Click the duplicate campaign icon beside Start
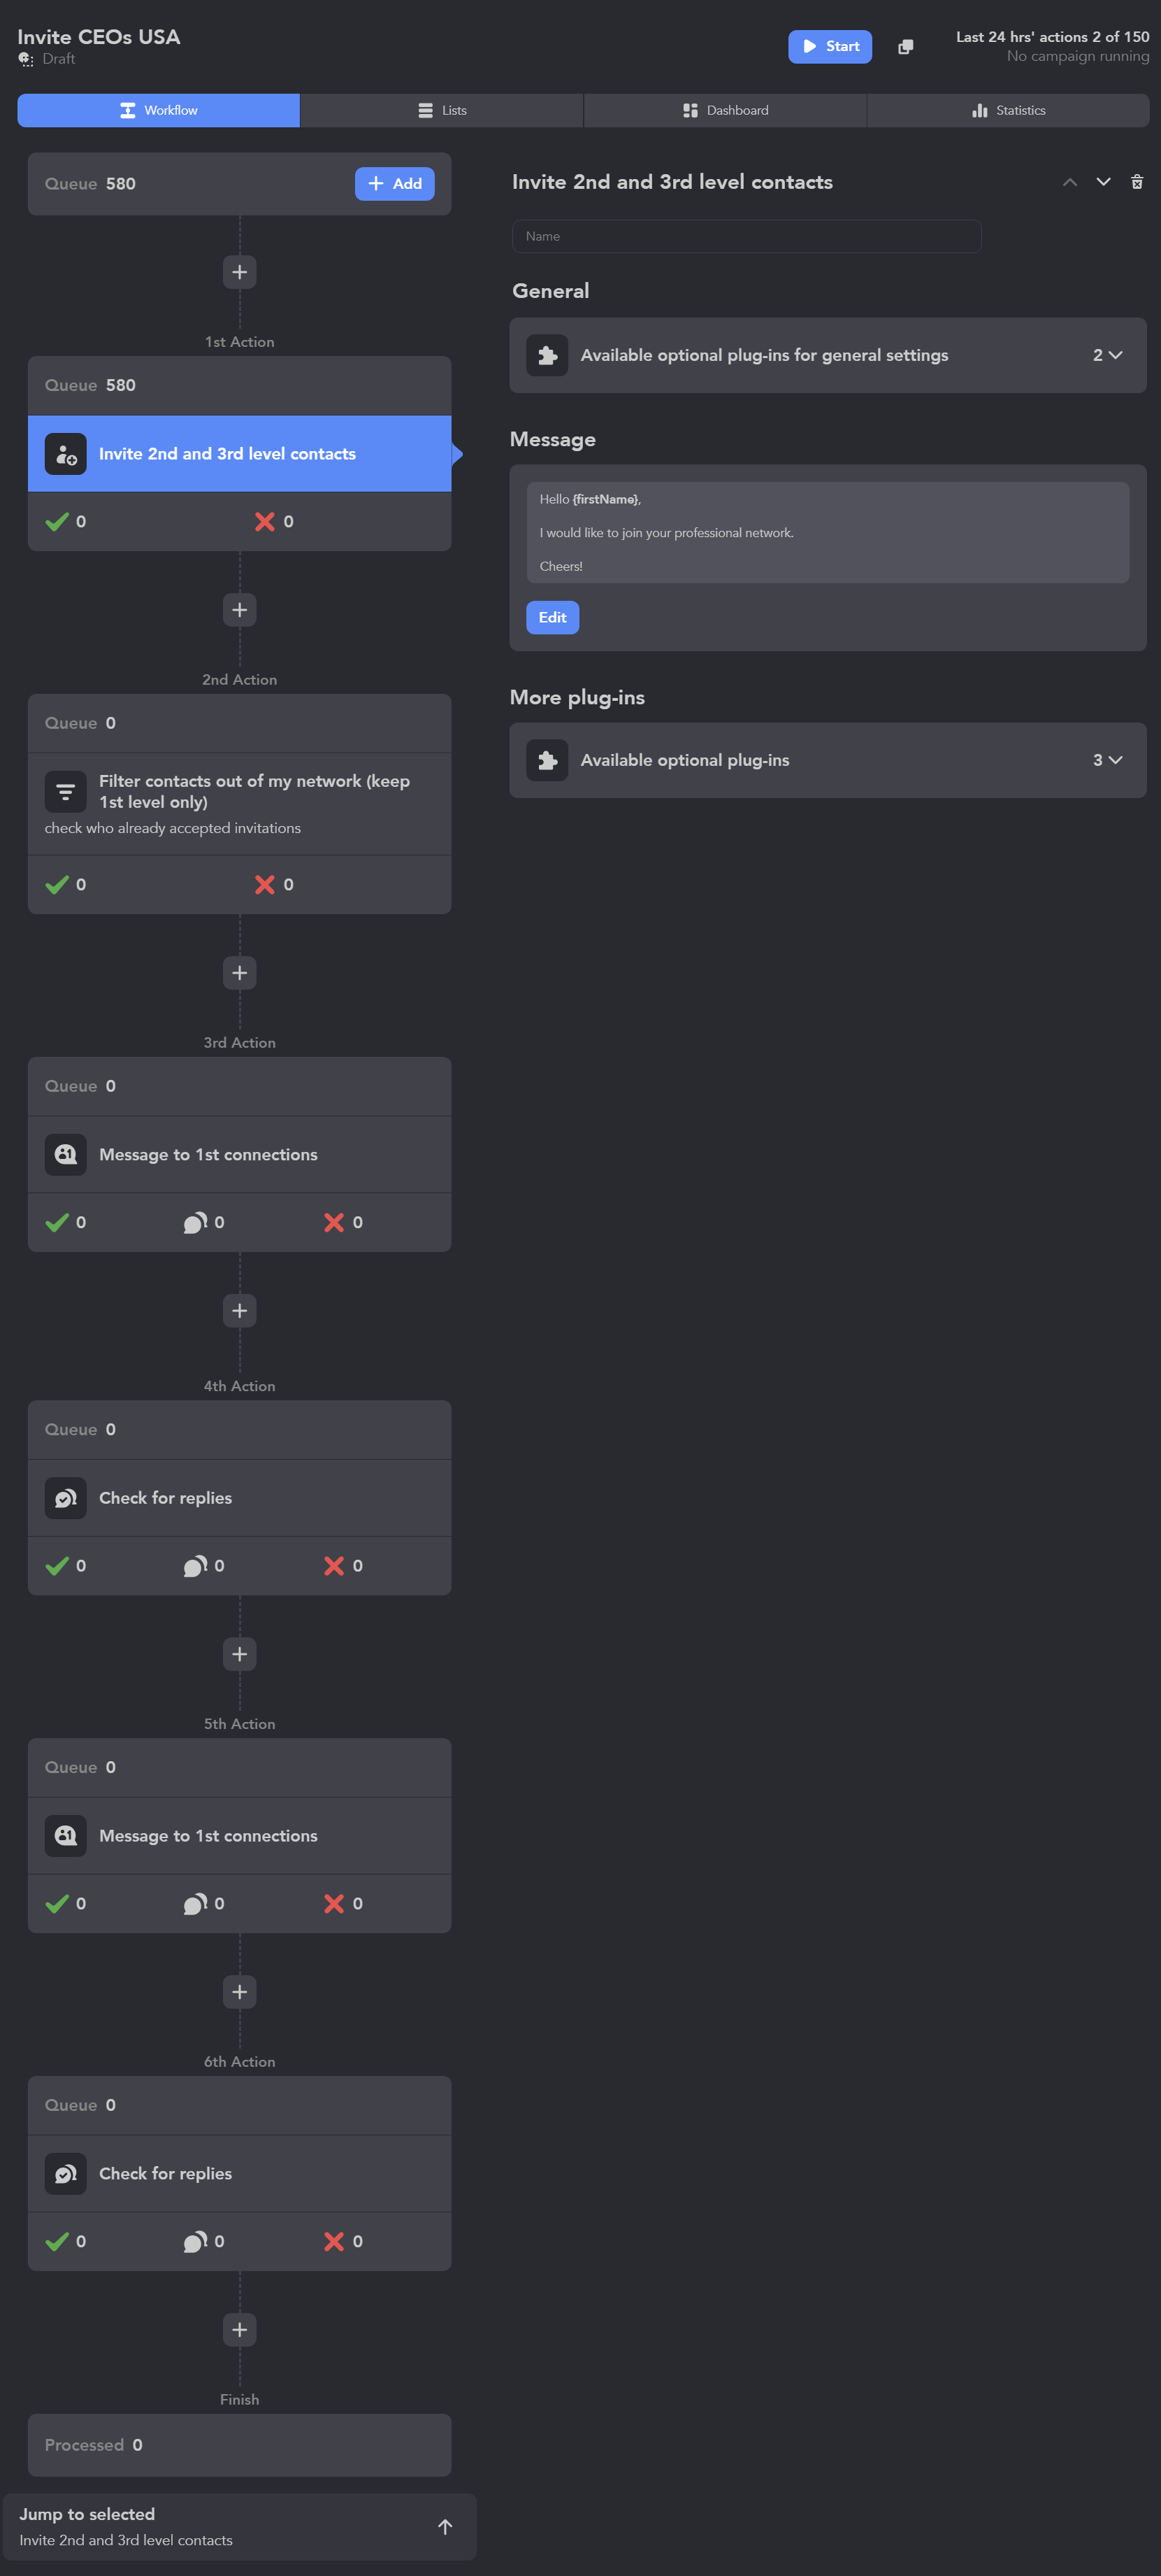 click(x=905, y=47)
